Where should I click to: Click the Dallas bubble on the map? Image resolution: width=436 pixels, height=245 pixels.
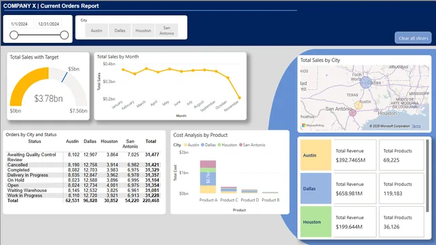[x=366, y=82]
